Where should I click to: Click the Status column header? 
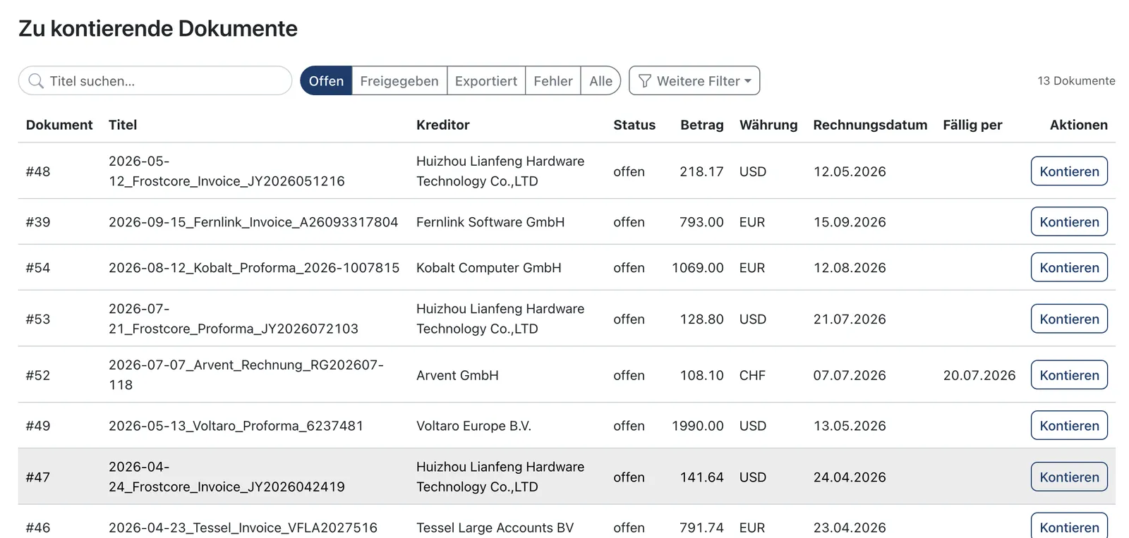(x=634, y=125)
